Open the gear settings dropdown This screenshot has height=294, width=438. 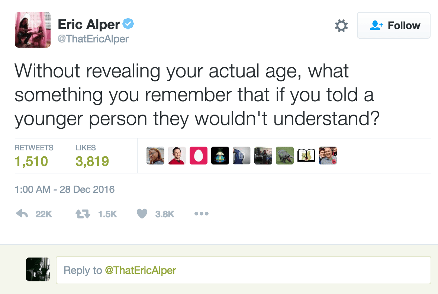coord(341,26)
